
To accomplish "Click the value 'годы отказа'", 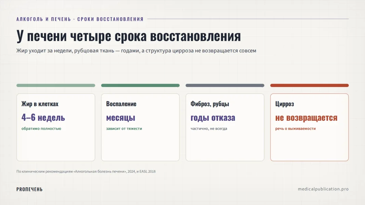I will point(213,118).
